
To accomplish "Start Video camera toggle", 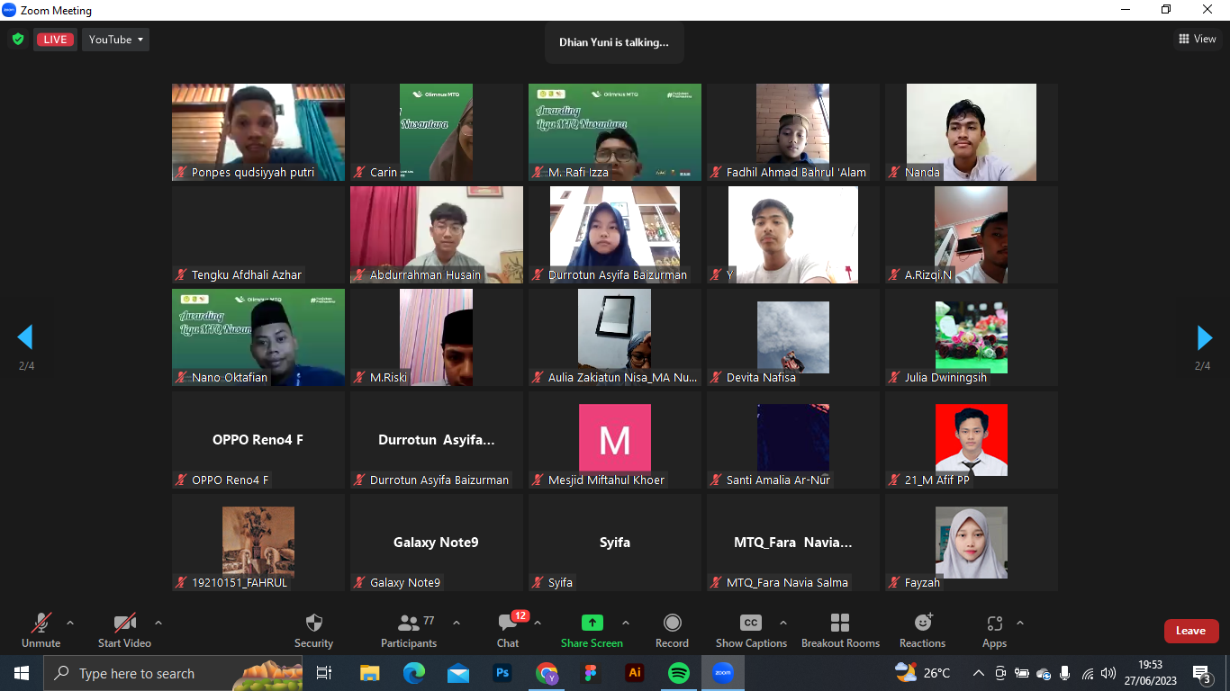I will [x=124, y=624].
